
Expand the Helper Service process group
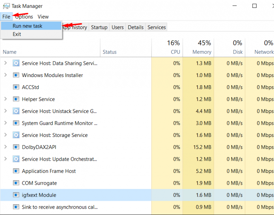coord(6,99)
